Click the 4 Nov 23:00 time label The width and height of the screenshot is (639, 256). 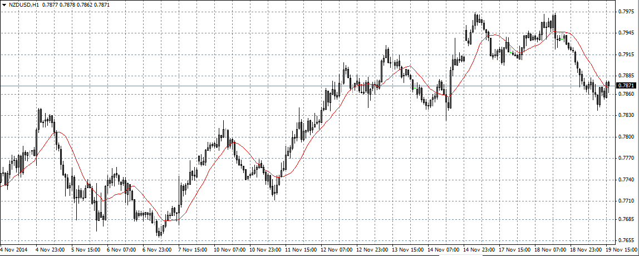[x=50, y=249]
